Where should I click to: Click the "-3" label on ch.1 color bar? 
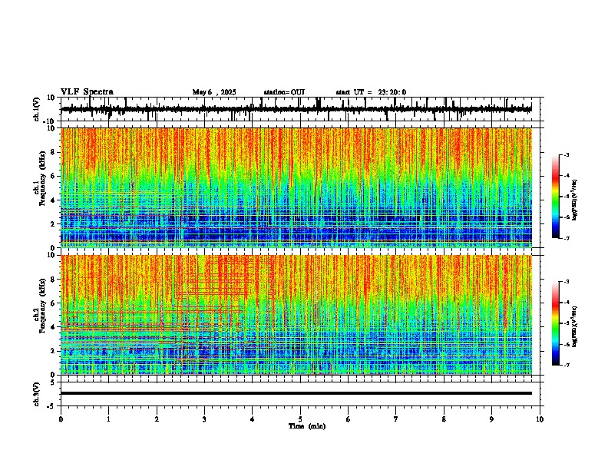566,154
